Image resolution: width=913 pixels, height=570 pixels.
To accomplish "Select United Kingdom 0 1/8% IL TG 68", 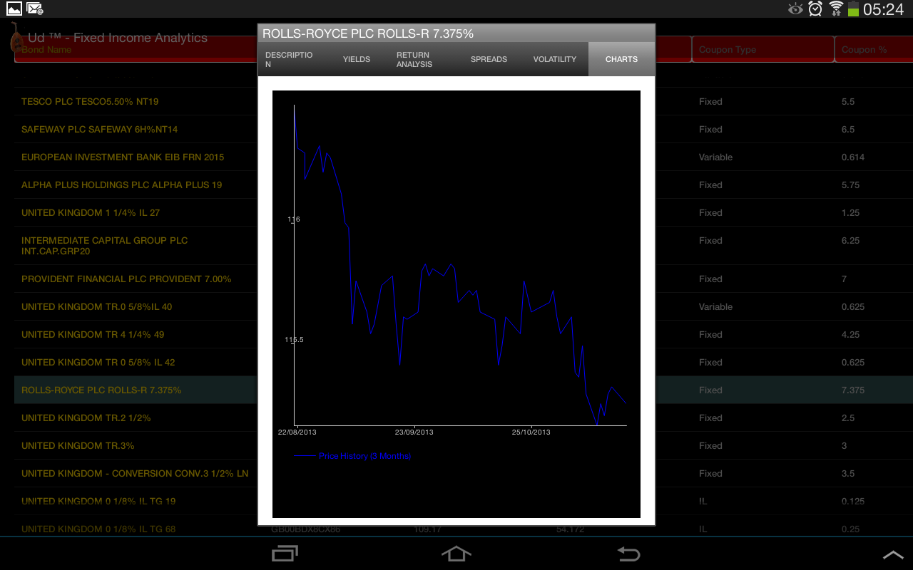I will click(x=98, y=529).
